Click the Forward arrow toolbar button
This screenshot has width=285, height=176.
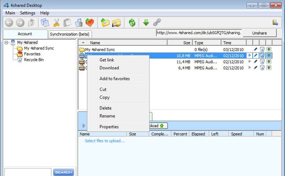tap(20, 23)
